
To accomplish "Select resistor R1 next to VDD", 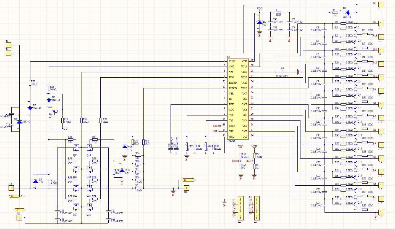I will coord(278,13).
